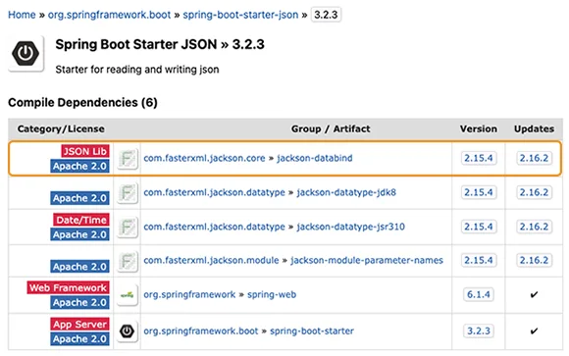Click the jackson-datatype-jsr310 row artifact icon
This screenshot has width=569, height=356.
click(x=128, y=227)
